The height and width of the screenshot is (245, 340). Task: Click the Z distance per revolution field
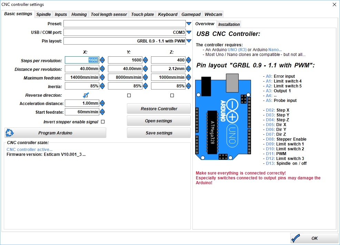[x=168, y=69]
